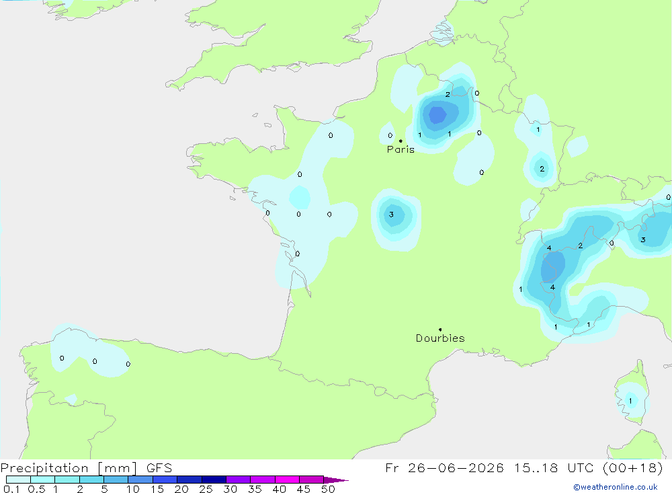Click the 'Fr 26-06-2026' date text
This screenshot has height=493, width=672.
[x=444, y=468]
